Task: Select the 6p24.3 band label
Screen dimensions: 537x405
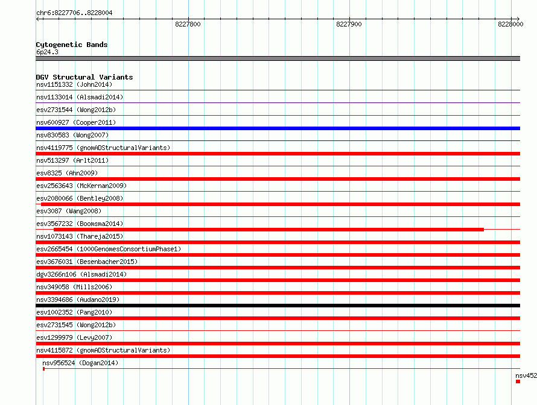Action: 47,52
